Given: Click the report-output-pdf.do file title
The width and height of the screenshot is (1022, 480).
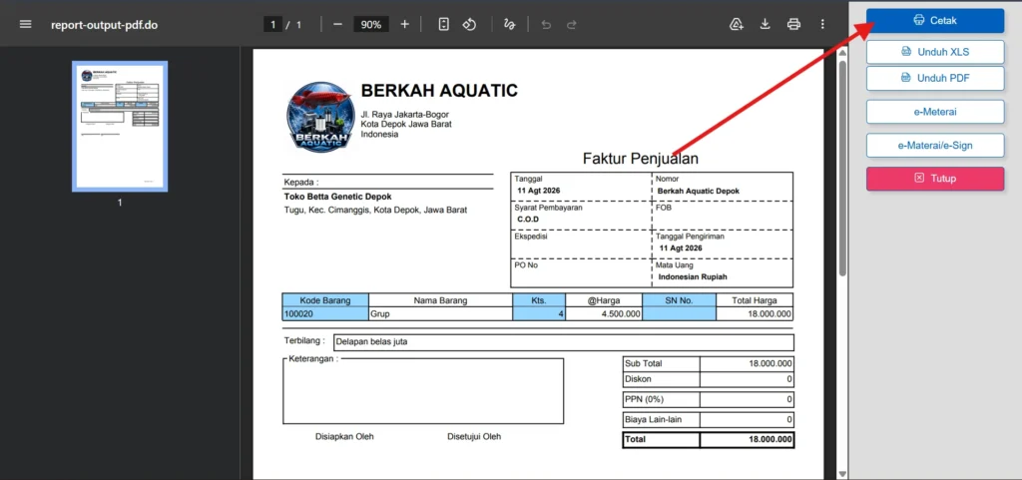Looking at the screenshot, I should click(x=104, y=25).
